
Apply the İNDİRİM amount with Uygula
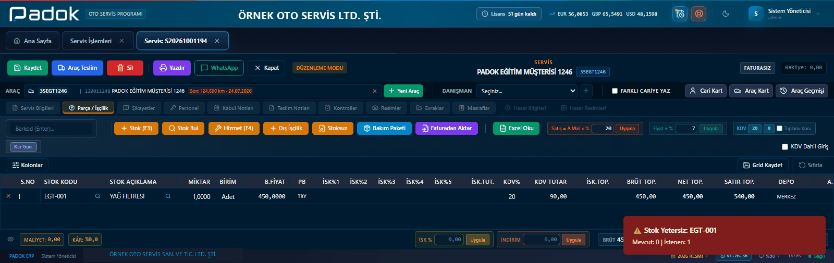tap(573, 240)
